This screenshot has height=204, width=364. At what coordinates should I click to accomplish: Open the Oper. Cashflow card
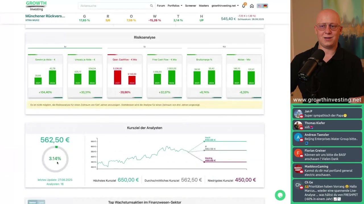(x=125, y=76)
